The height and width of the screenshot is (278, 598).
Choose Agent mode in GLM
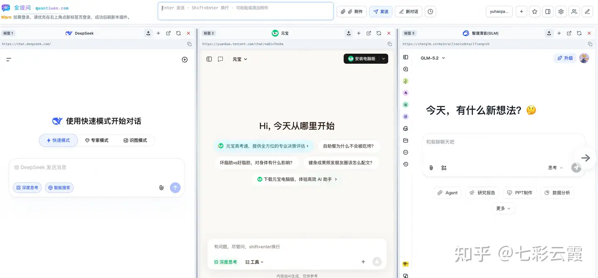pos(447,193)
